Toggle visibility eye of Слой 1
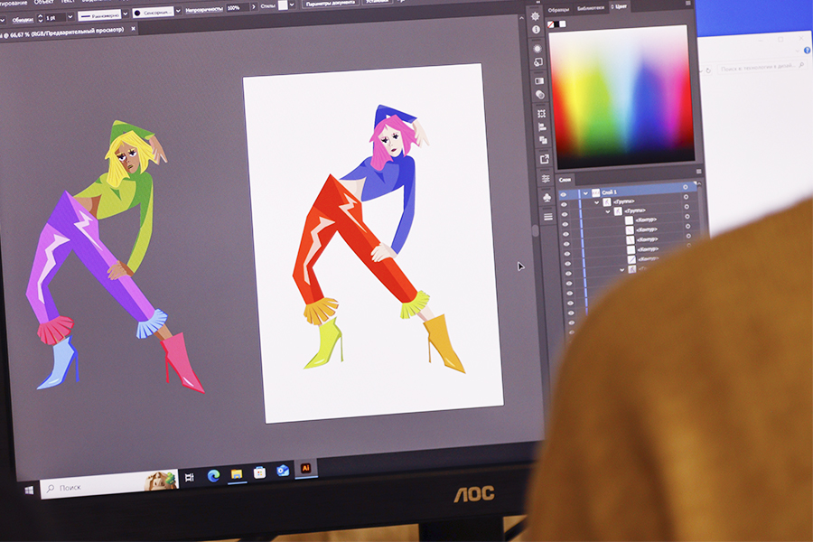Image resolution: width=813 pixels, height=542 pixels. (564, 192)
